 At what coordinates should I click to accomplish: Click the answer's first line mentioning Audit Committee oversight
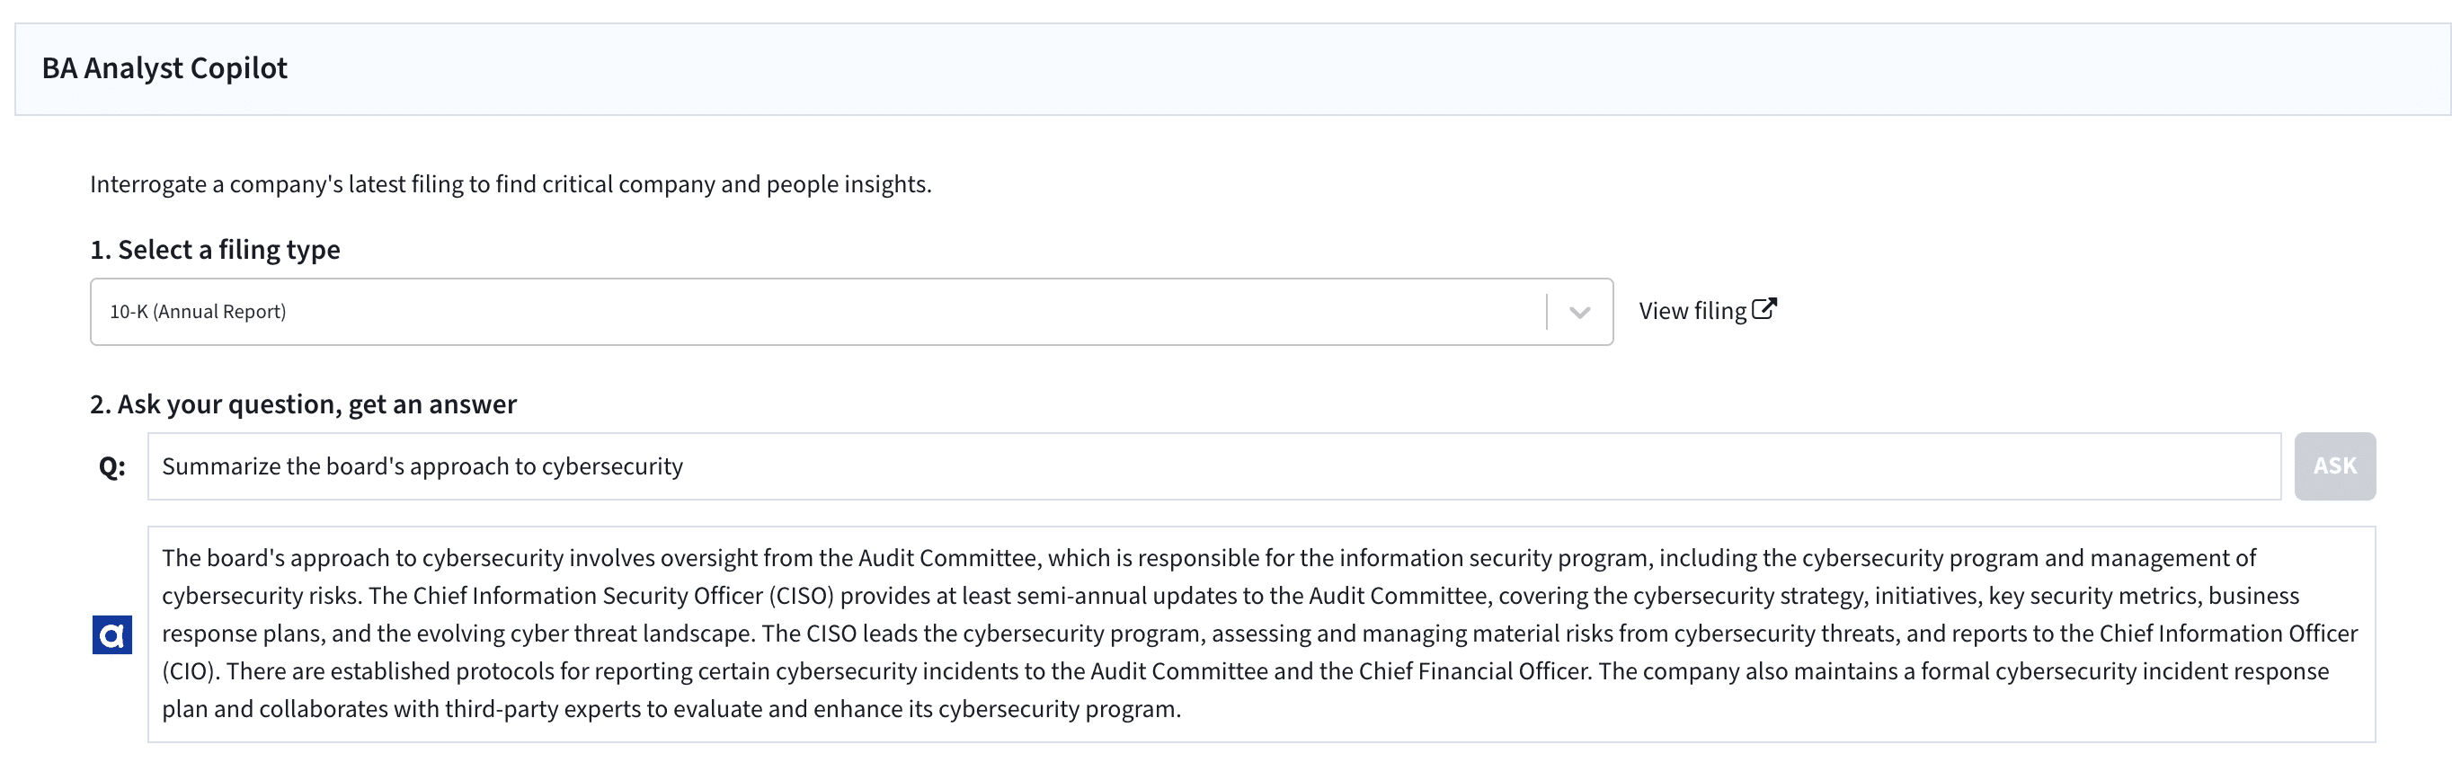[x=1209, y=557]
